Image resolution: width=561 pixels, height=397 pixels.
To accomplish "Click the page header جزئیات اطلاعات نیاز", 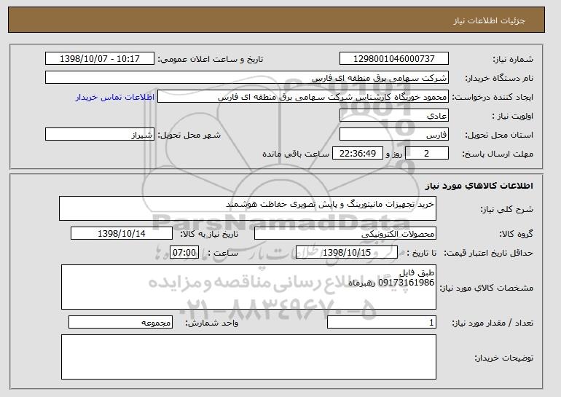I will [x=489, y=20].
